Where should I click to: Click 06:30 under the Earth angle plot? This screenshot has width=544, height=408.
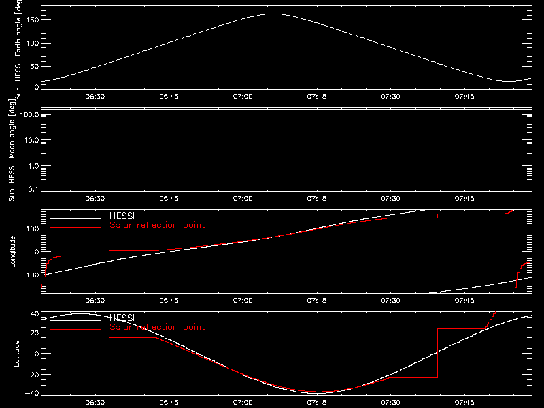pyautogui.click(x=95, y=96)
